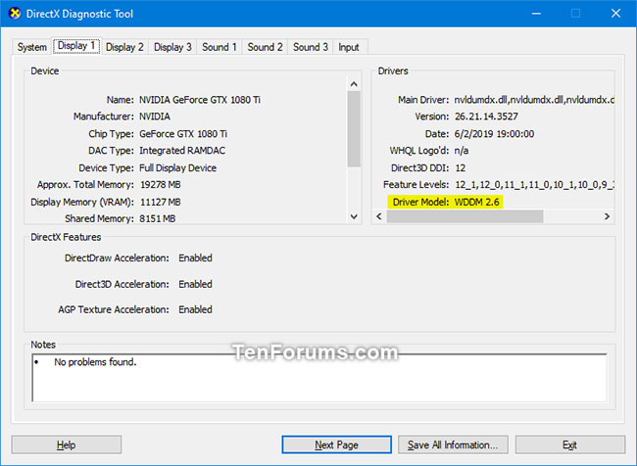Click Device panel scroll down arrow
This screenshot has width=637, height=466.
(354, 216)
